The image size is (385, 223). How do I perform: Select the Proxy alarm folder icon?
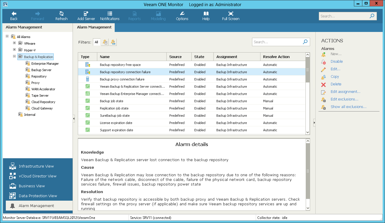coord(28,82)
